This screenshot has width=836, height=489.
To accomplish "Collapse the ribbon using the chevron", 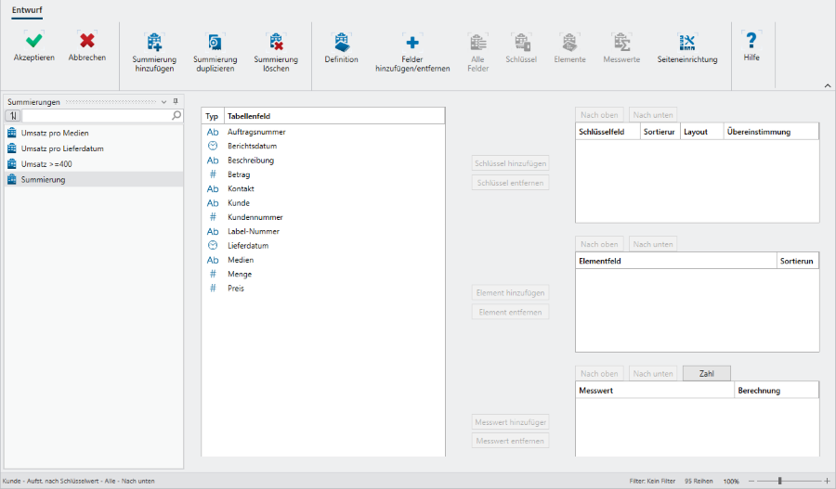I will point(827,85).
